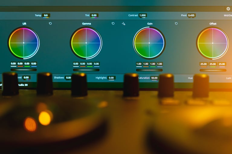Click the Highlights value 0.00

click(x=111, y=78)
